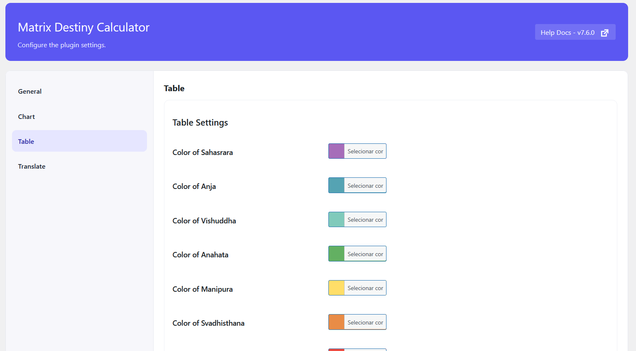
Task: Click the partially visible red color swatch
Action: [x=336, y=349]
